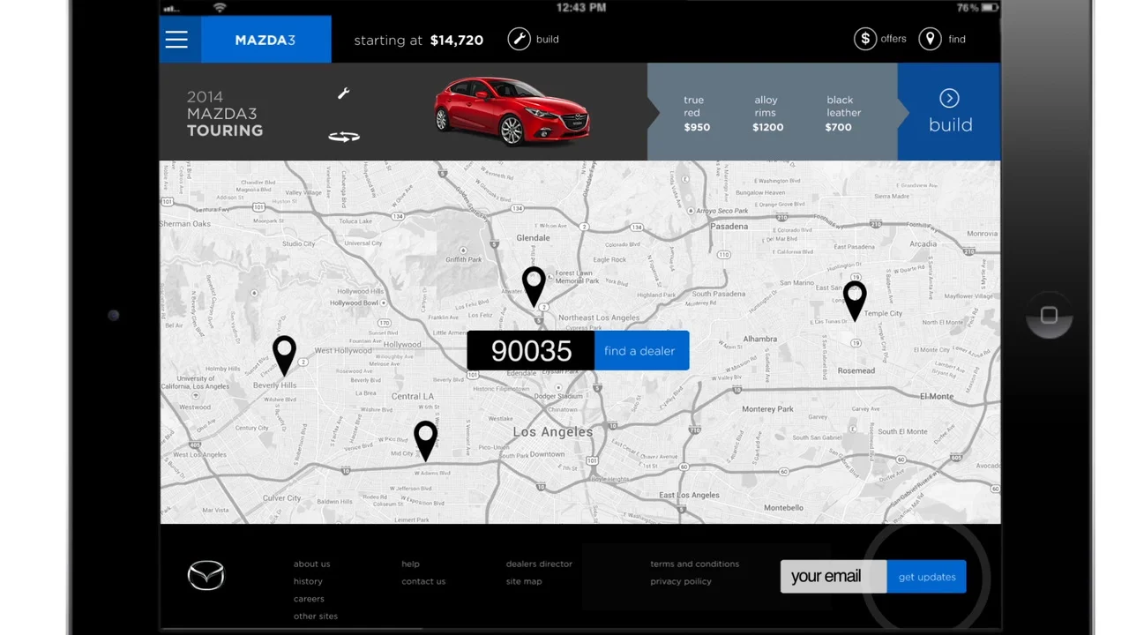
Task: Open the hamburger menu
Action: [176, 40]
